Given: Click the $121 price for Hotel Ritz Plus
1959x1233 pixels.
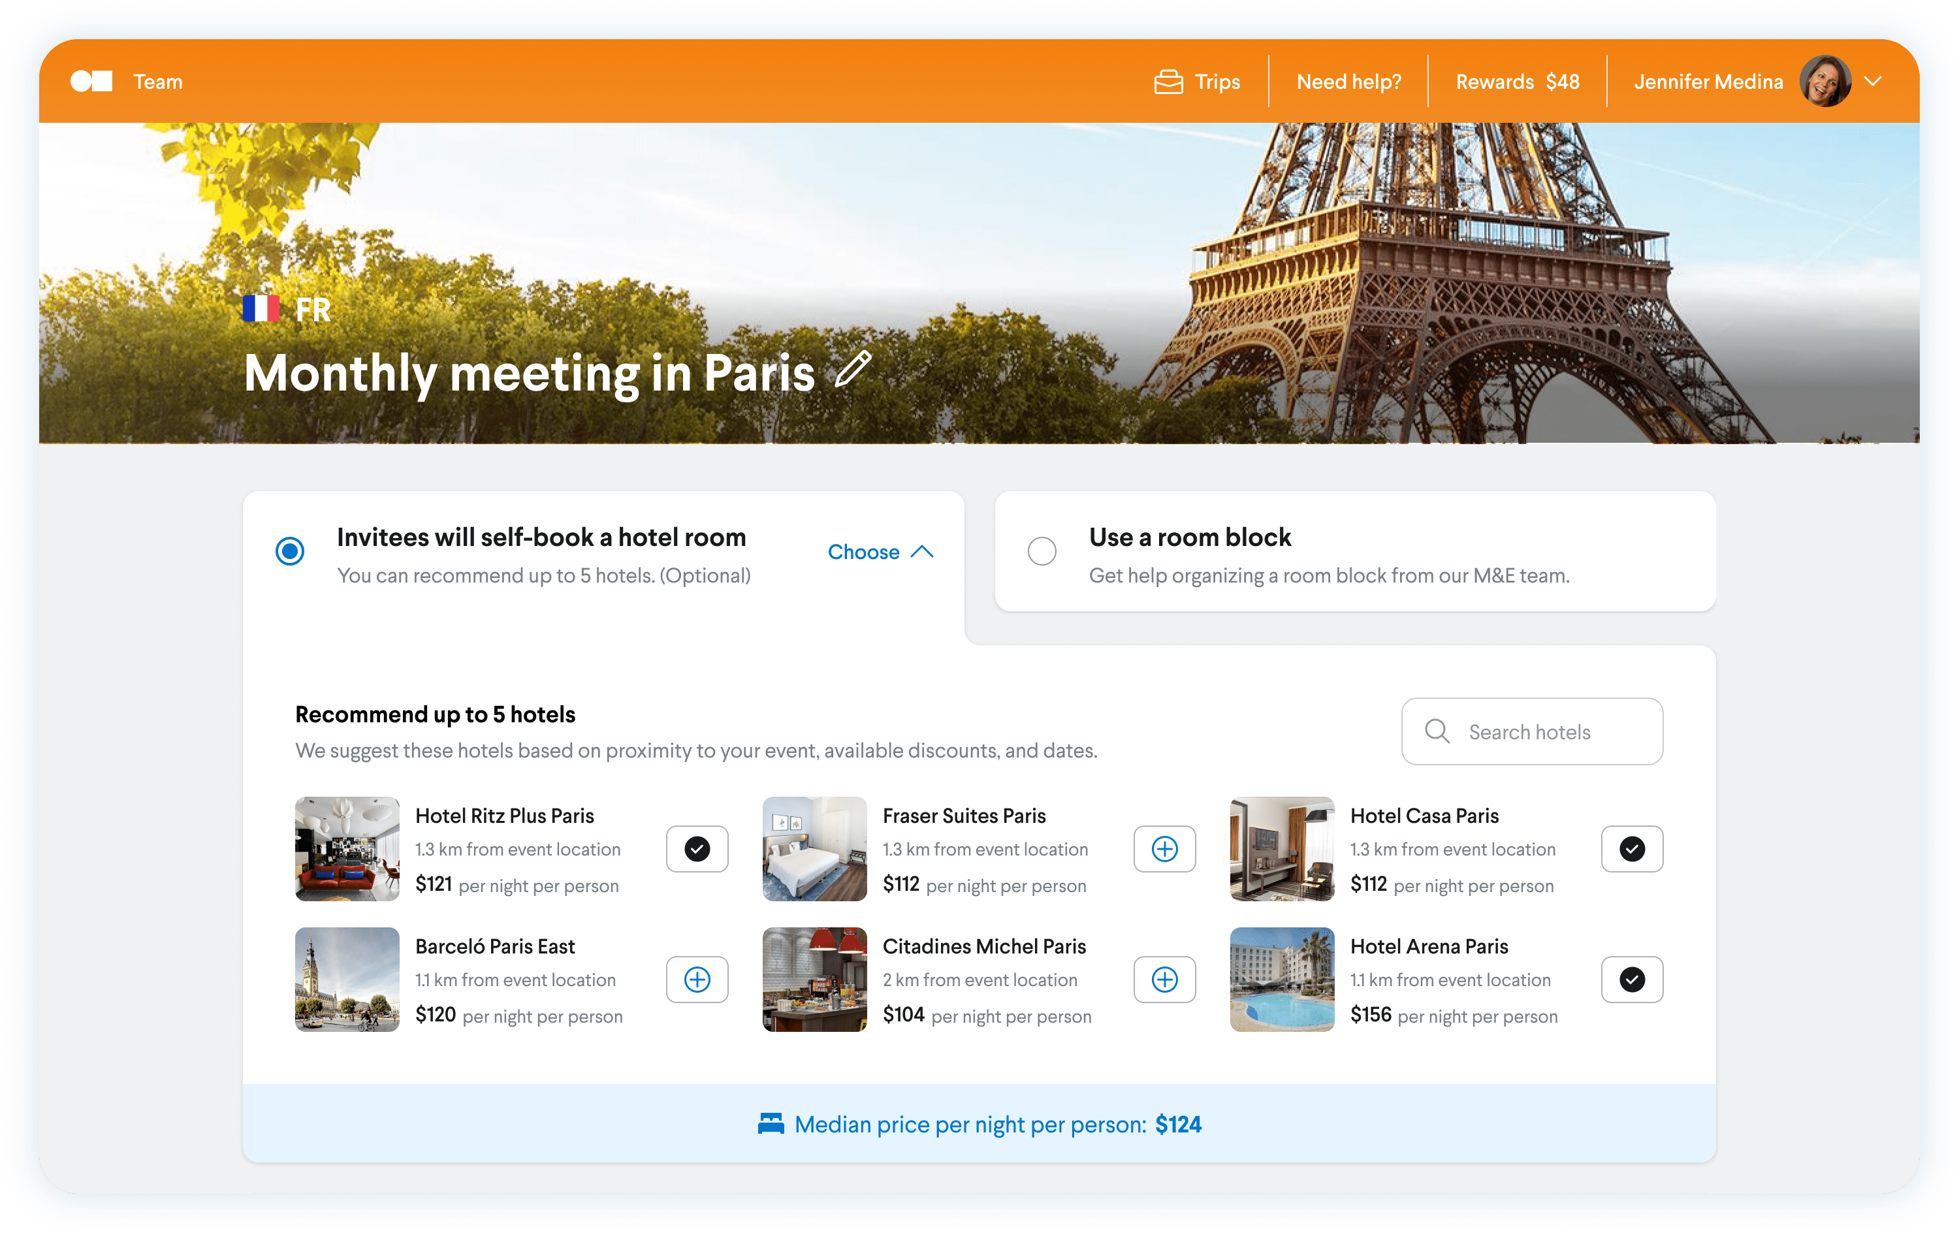Looking at the screenshot, I should (434, 884).
